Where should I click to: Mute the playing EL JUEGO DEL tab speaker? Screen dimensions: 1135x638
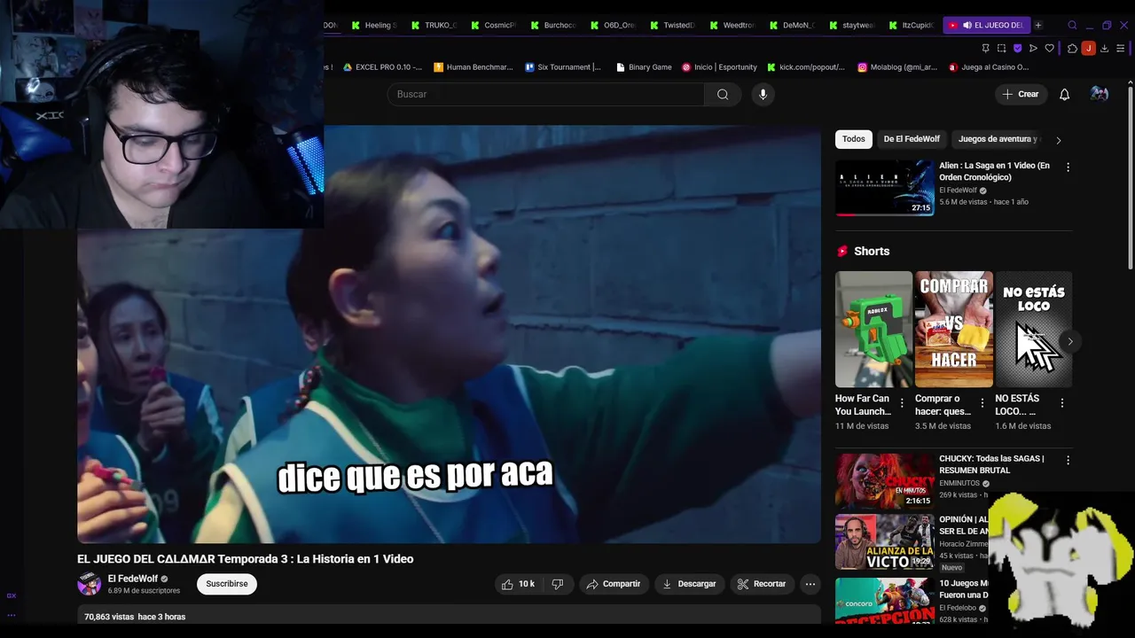(x=967, y=25)
